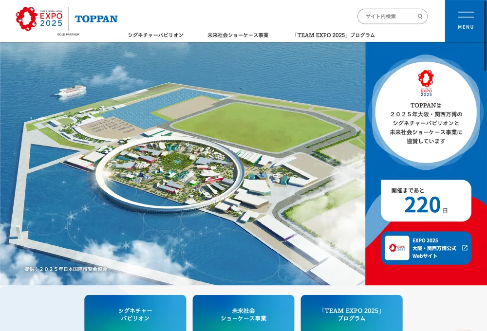Click the aerial Expo site hero image
The height and width of the screenshot is (331, 487).
[x=183, y=164]
